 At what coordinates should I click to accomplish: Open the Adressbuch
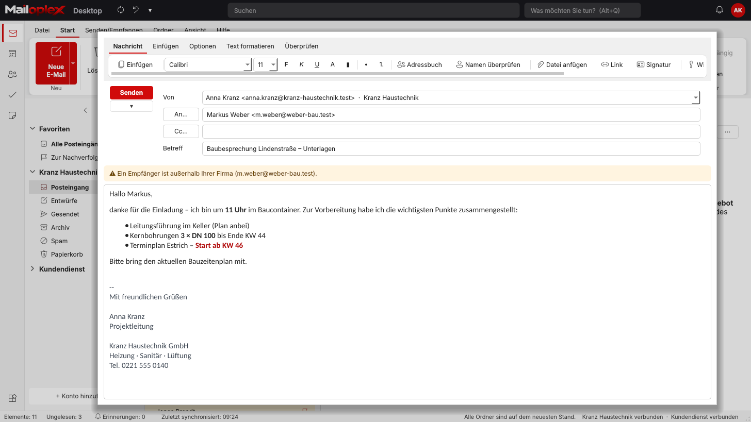420,64
